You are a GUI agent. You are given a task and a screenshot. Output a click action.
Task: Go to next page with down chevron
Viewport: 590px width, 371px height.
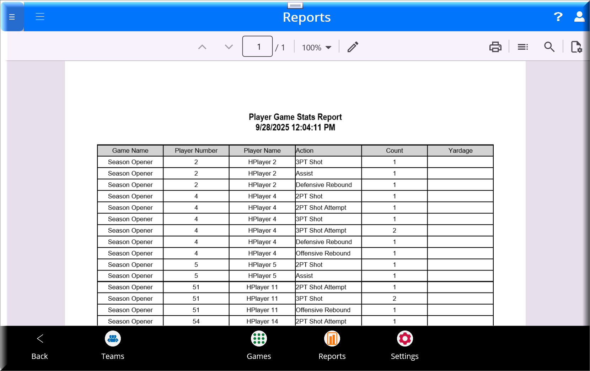click(229, 47)
